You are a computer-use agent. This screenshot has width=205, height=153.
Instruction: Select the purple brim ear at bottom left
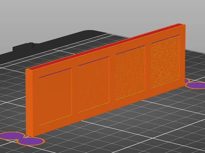coord(21,139)
